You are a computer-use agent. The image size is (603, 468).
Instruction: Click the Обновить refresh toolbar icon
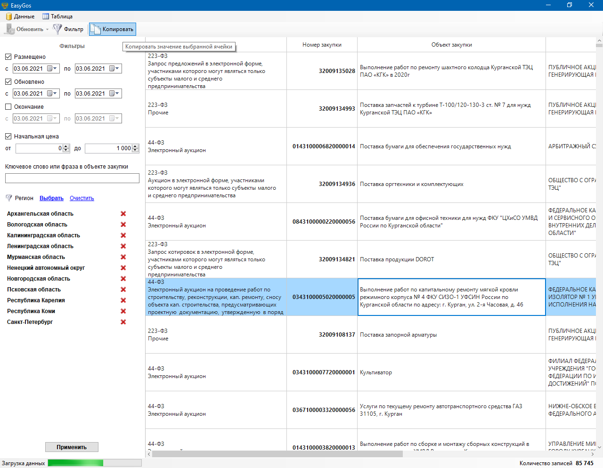10,29
